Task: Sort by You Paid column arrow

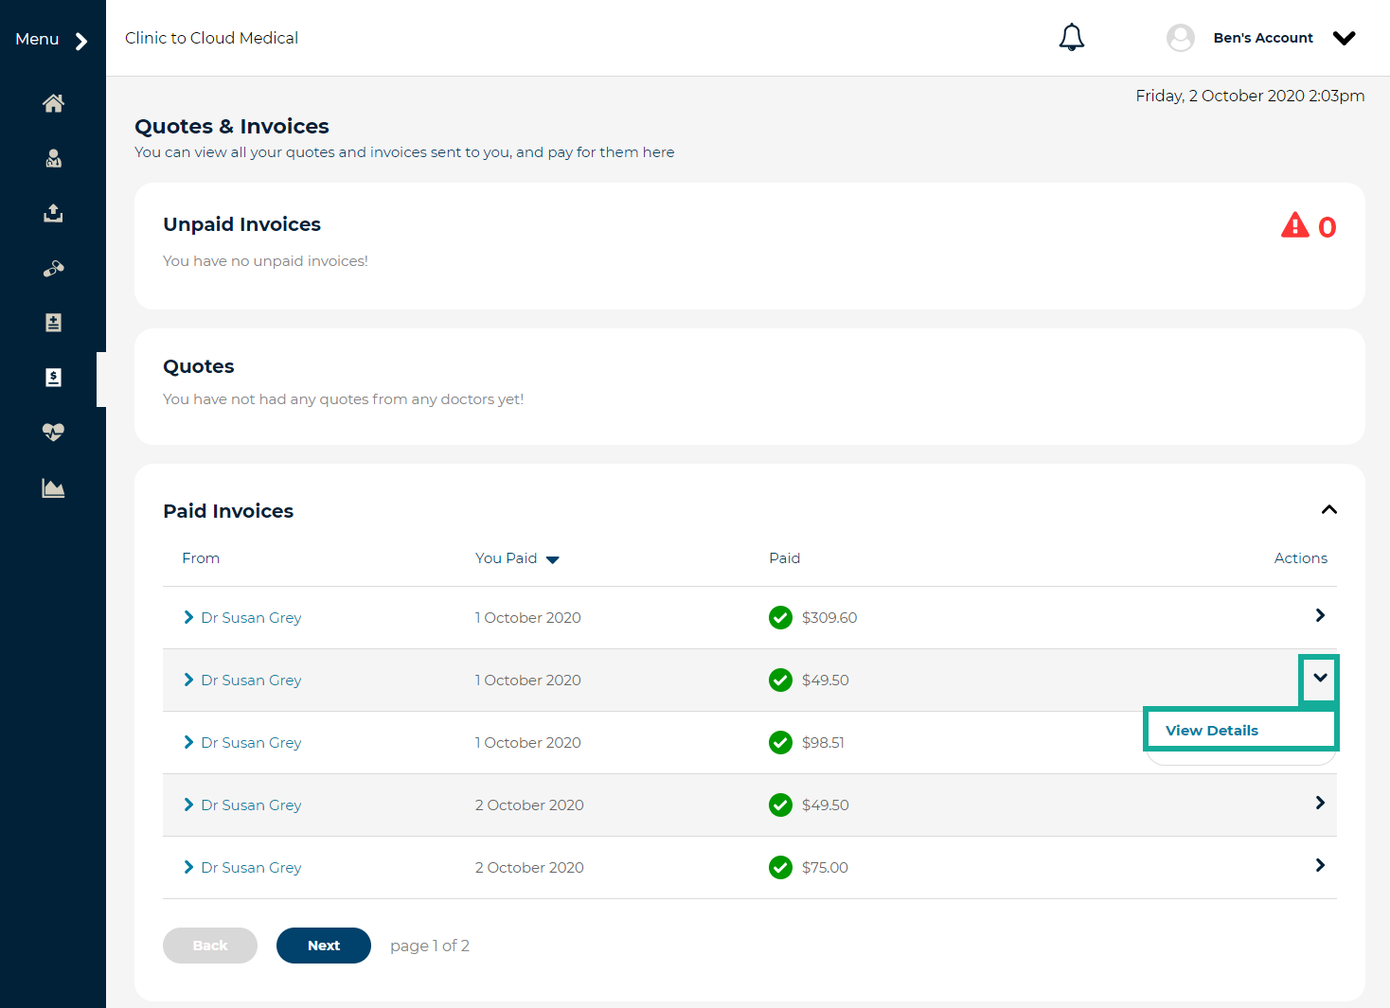Action: point(553,559)
